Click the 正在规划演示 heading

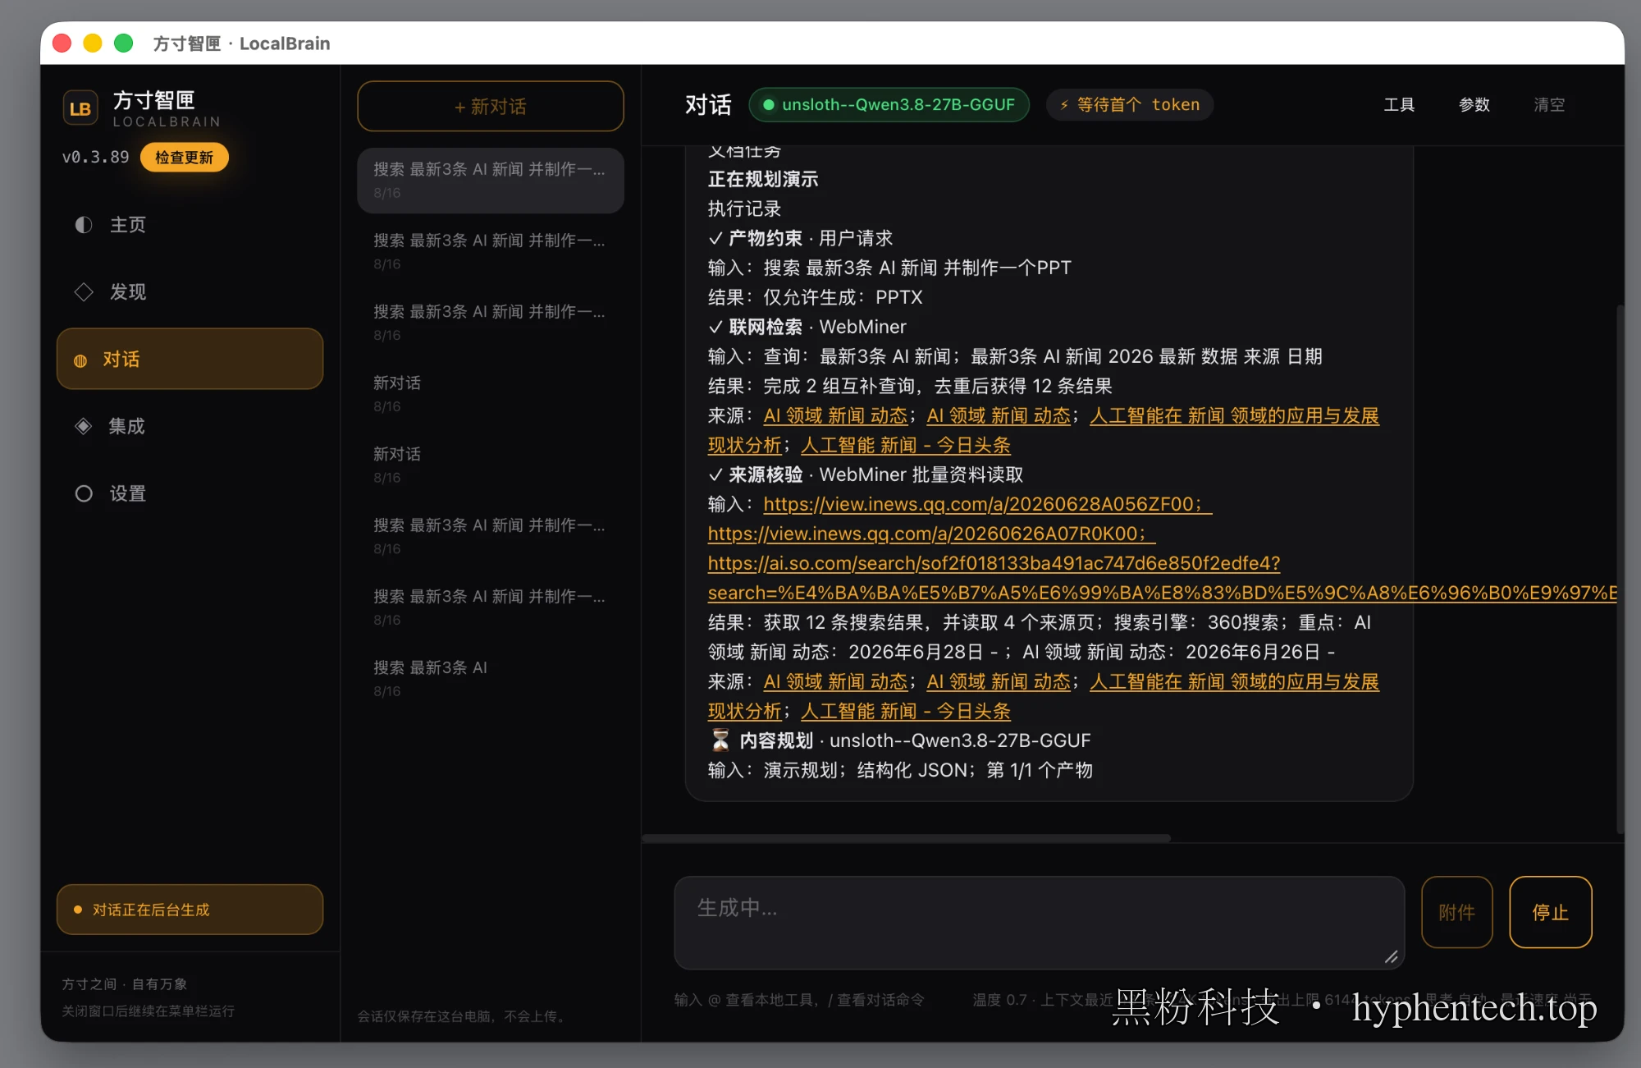[x=763, y=179]
